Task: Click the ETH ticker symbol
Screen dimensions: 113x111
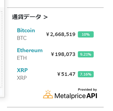Action: [x=22, y=58]
